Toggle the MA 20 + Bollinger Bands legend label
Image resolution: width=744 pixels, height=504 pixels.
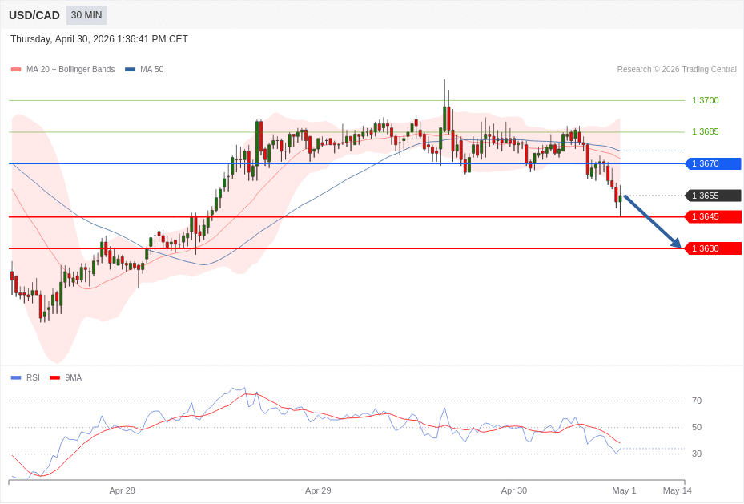tap(70, 70)
